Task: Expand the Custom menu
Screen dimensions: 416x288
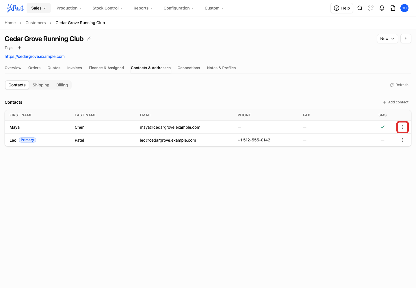Action: pos(214,8)
